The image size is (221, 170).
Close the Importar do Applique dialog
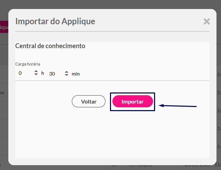[207, 21]
